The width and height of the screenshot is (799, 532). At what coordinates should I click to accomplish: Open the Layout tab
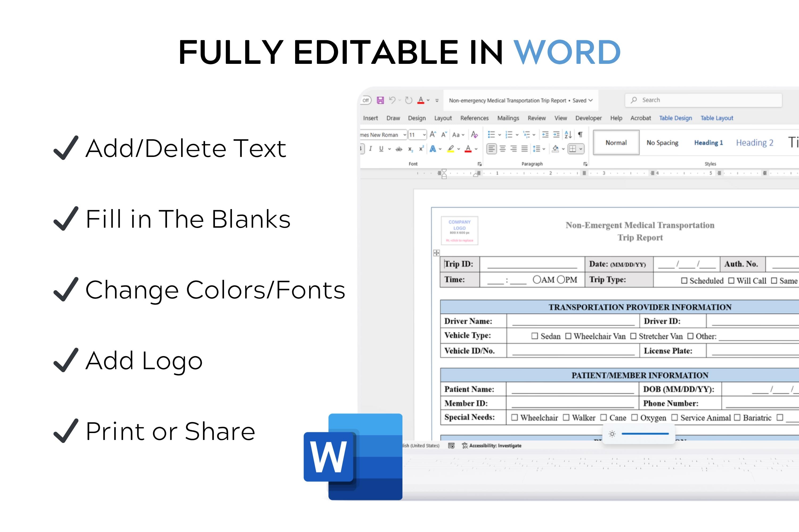pos(443,118)
